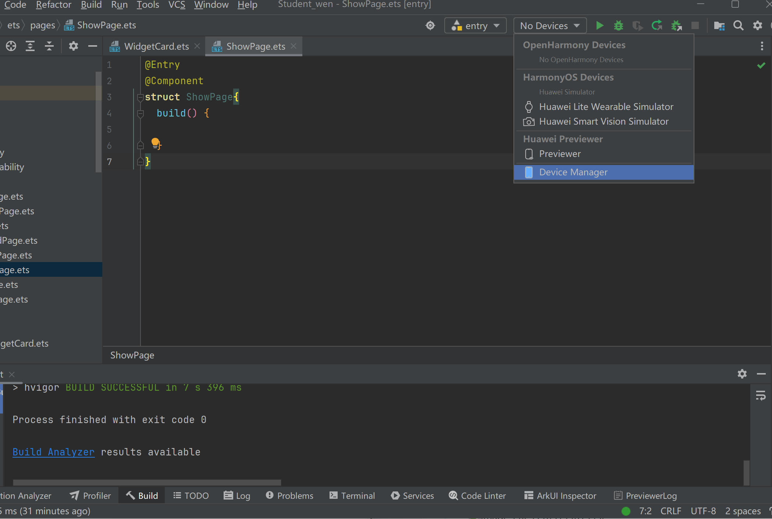Open the PreviewerLog tool window
772x519 pixels.
(x=645, y=496)
